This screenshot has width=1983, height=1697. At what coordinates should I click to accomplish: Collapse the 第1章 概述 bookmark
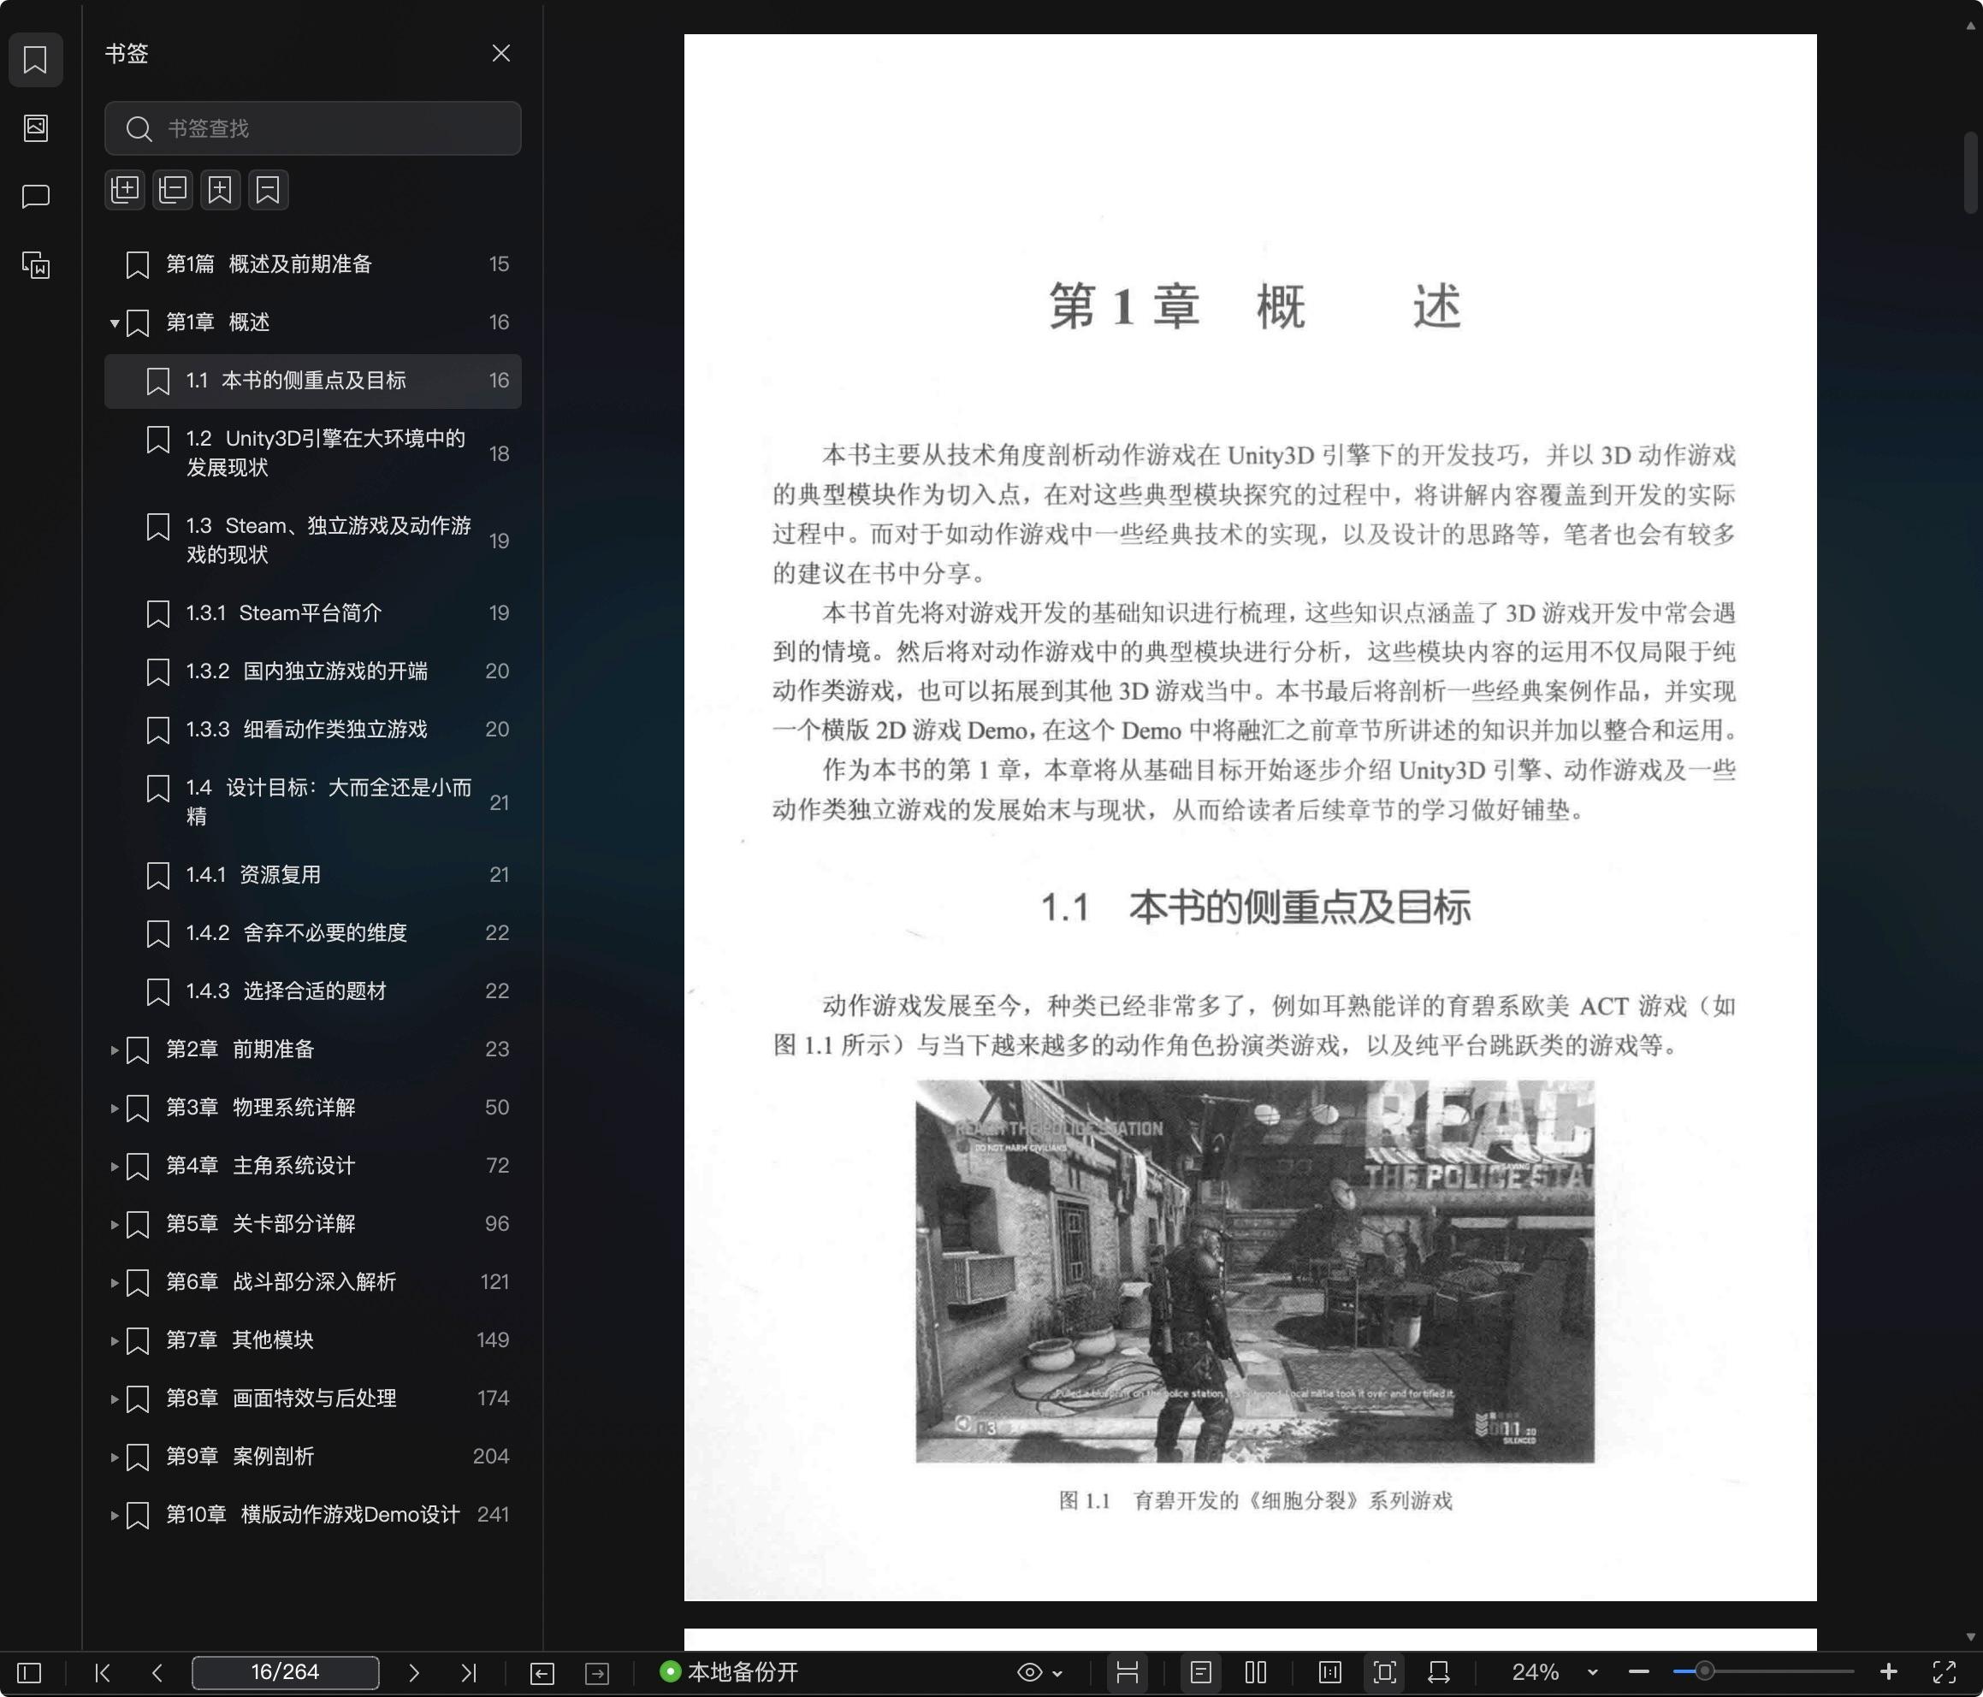pos(114,322)
